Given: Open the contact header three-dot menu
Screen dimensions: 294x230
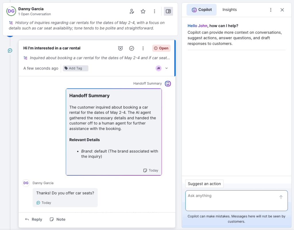Looking at the screenshot, I should [x=154, y=11].
